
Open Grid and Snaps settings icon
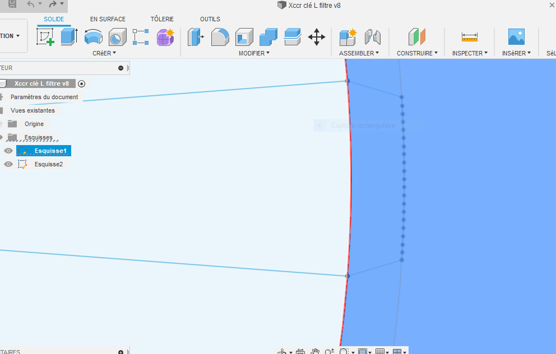(x=380, y=352)
